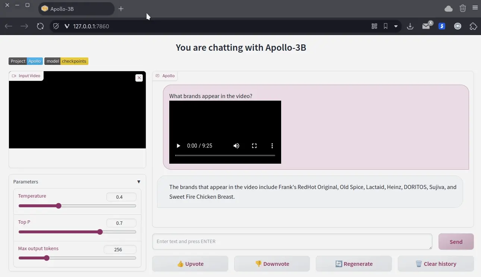
Task: Open the address bar dropdown arrow
Action: coord(396,26)
